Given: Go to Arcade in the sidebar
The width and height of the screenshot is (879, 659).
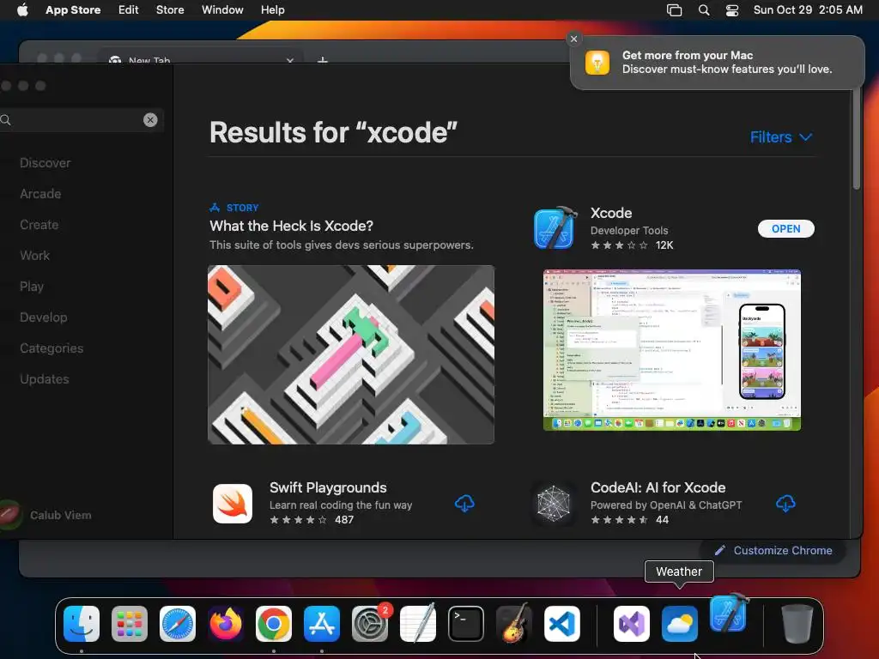Looking at the screenshot, I should coord(40,193).
